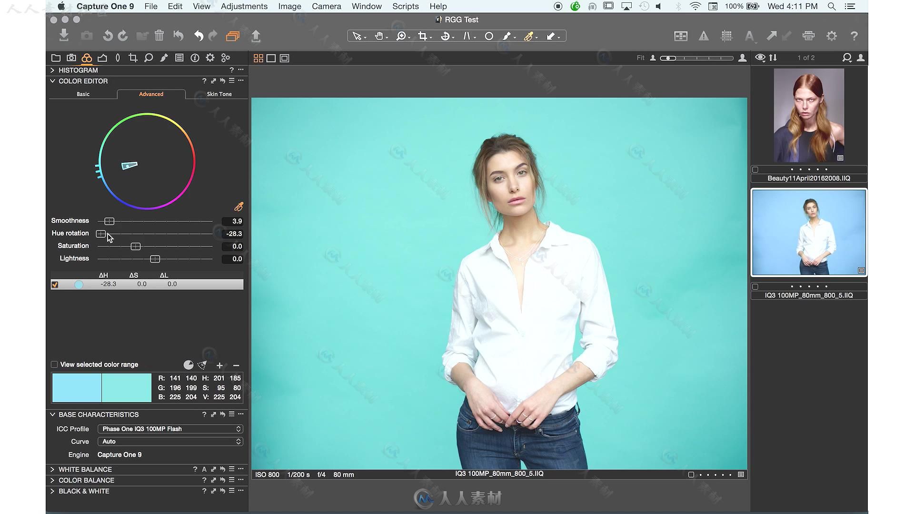The image size is (914, 514).
Task: Collapse the Color Editor panel
Action: (52, 81)
